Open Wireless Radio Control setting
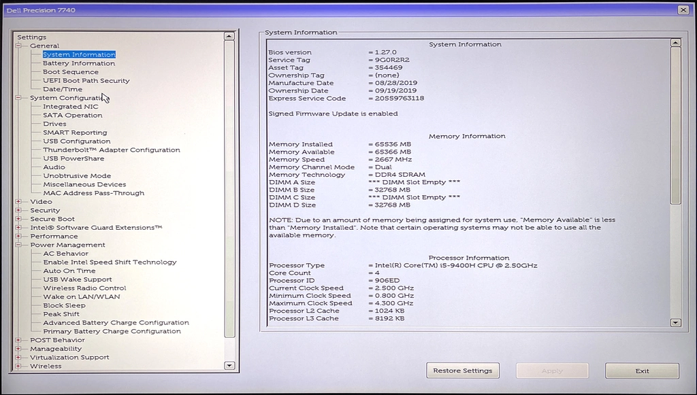The image size is (697, 395). (x=84, y=288)
